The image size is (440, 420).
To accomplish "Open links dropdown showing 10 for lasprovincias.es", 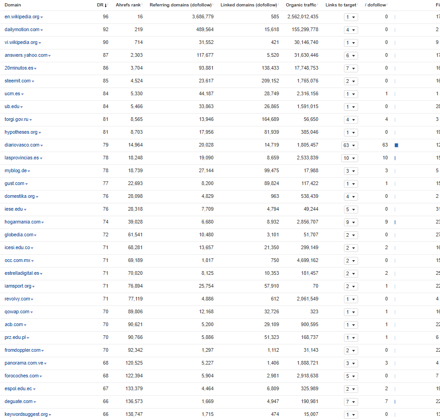I will [x=349, y=158].
